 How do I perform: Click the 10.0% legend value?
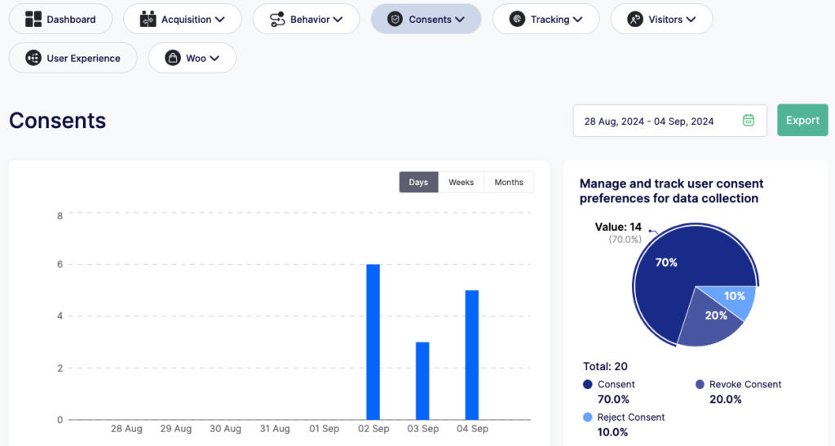(x=612, y=432)
